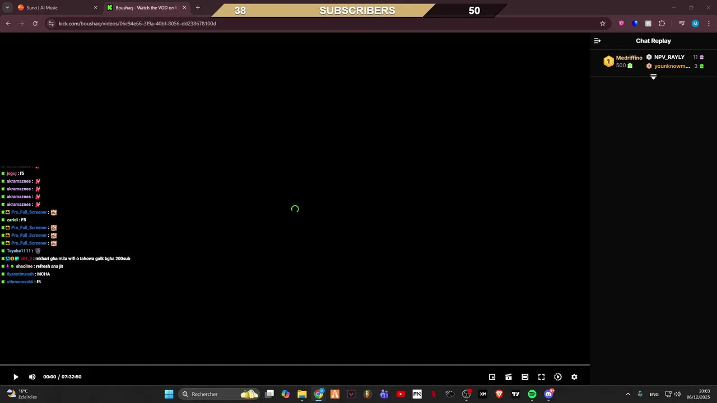This screenshot has width=717, height=403.
Task: Open the blue shield extension
Action: 635,24
